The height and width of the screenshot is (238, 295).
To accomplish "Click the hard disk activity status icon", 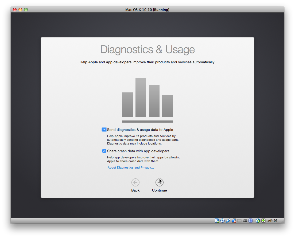I will click(x=217, y=220).
